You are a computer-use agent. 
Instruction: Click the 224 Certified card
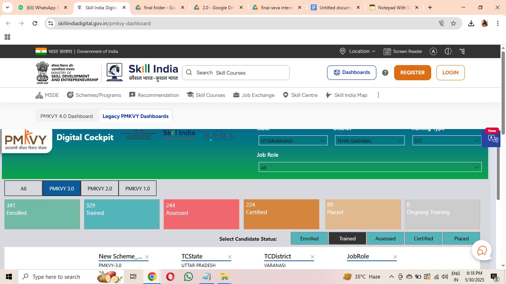pyautogui.click(x=282, y=214)
